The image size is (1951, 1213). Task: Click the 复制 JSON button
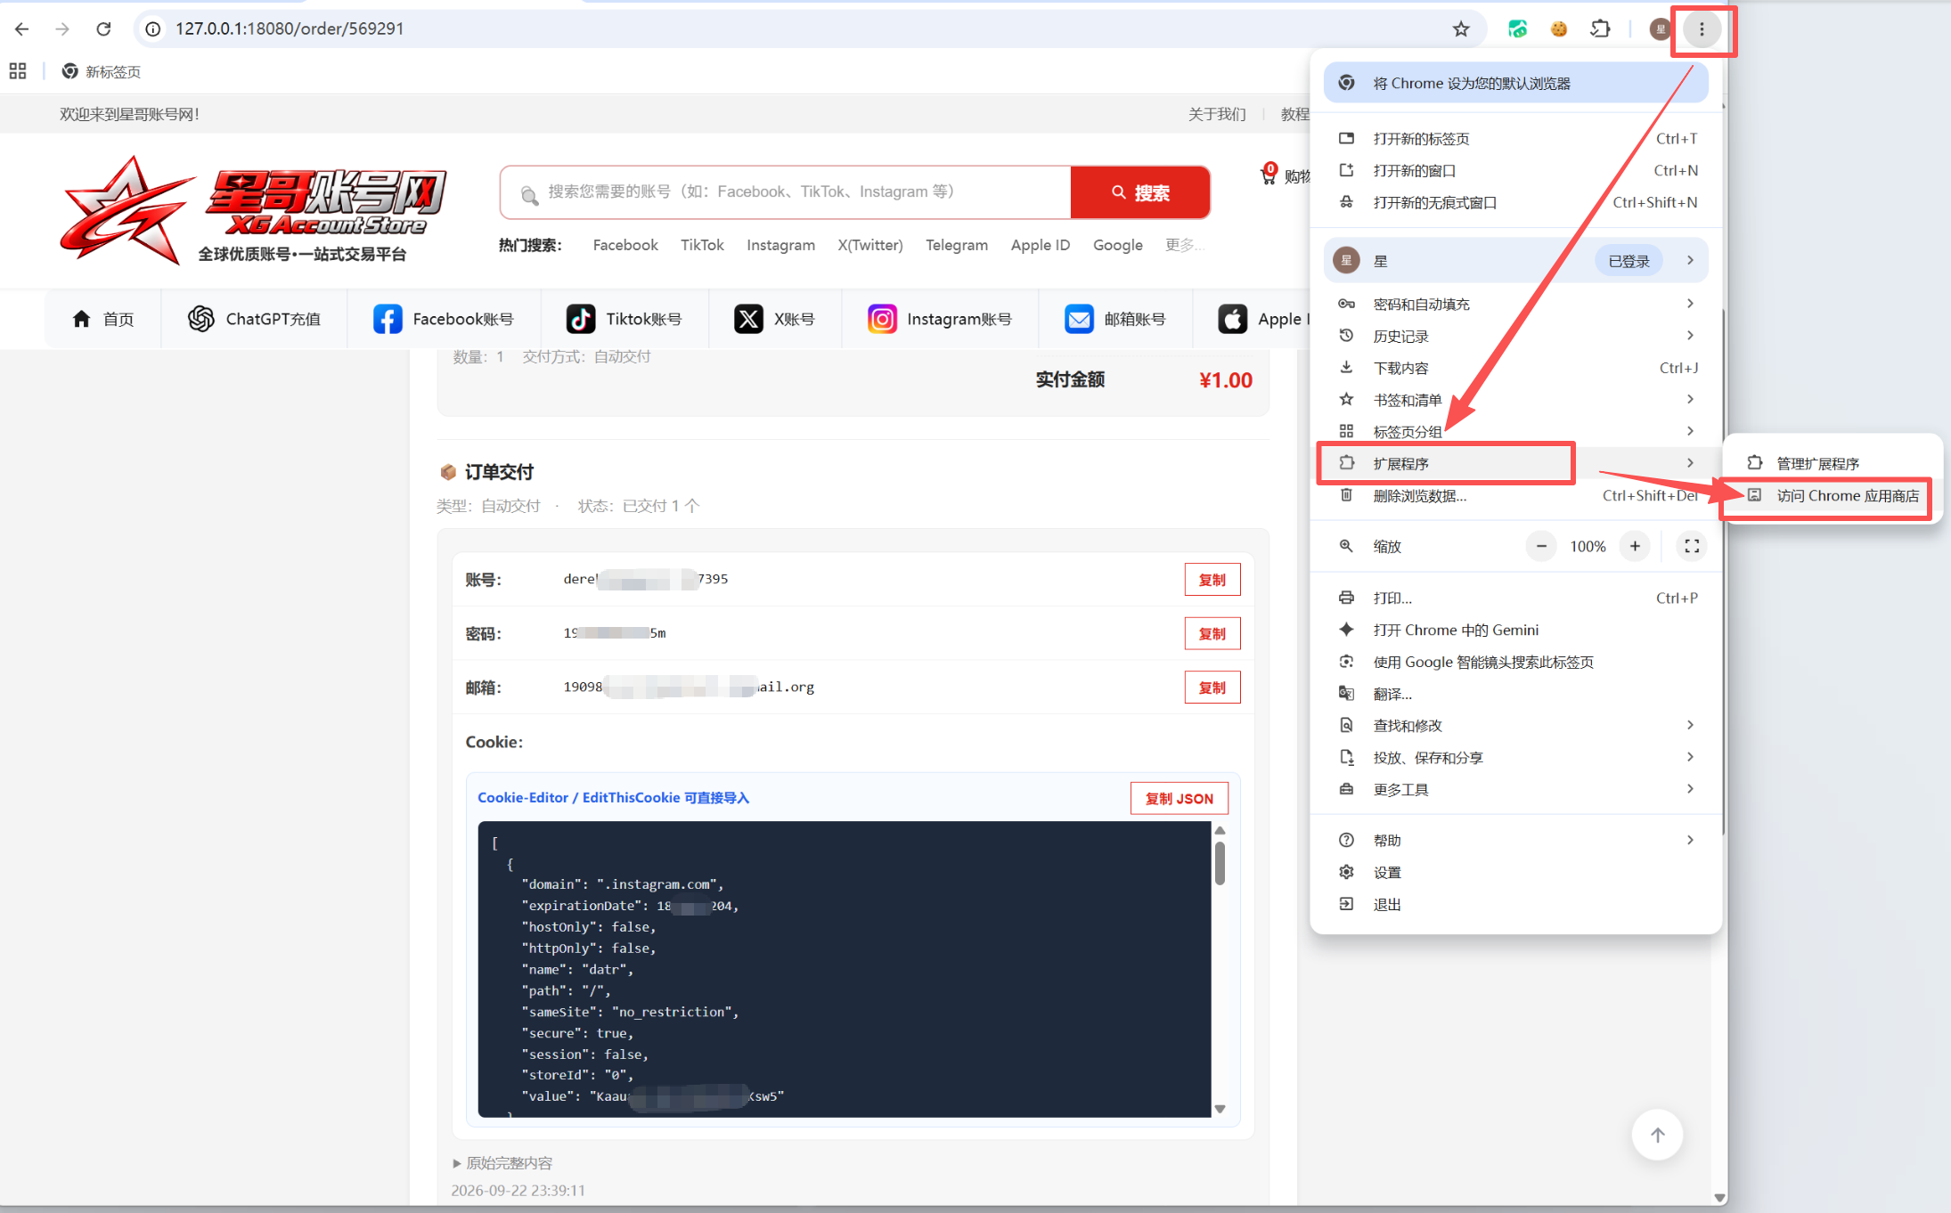point(1179,798)
